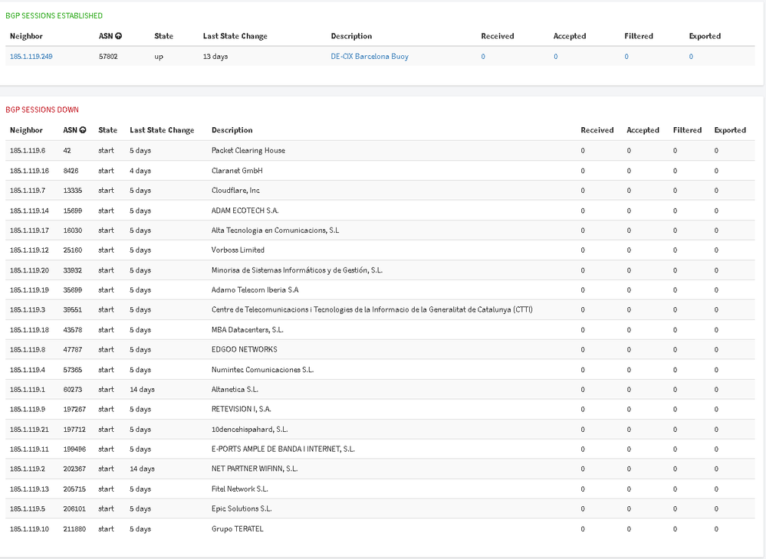
Task: Click Received count link in DE-CIX row
Action: (483, 57)
